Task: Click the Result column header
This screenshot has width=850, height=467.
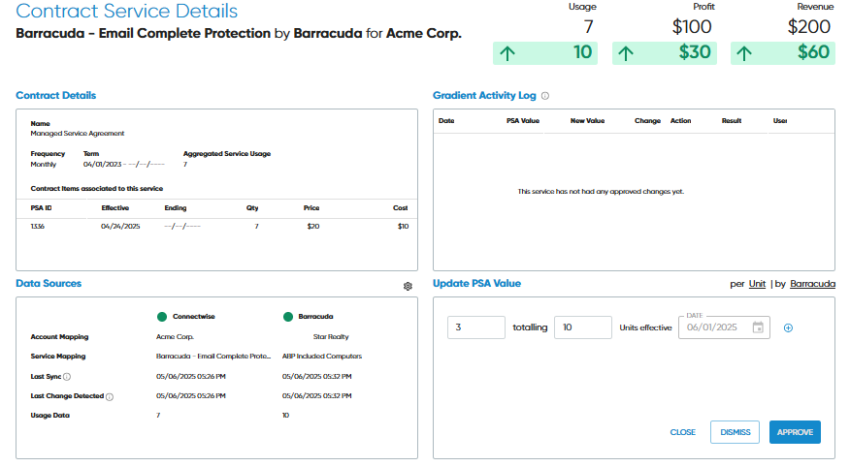Action: 732,121
